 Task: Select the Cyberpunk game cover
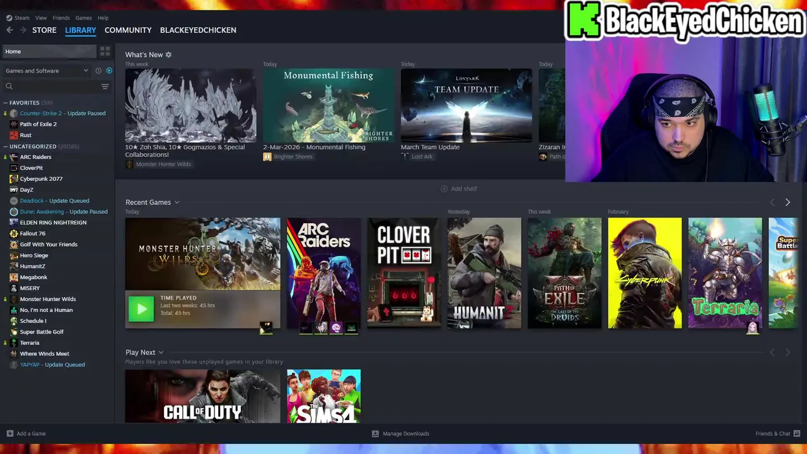[645, 273]
